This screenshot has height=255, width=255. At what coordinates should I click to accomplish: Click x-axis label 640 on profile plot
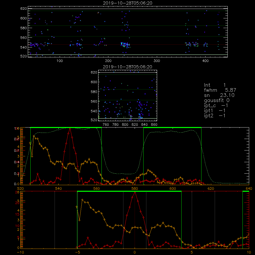tap(249, 188)
